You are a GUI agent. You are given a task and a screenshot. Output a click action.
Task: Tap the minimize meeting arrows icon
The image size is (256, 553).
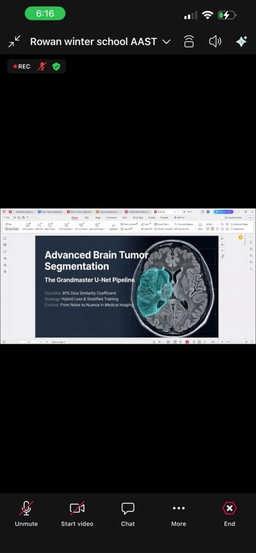(14, 42)
